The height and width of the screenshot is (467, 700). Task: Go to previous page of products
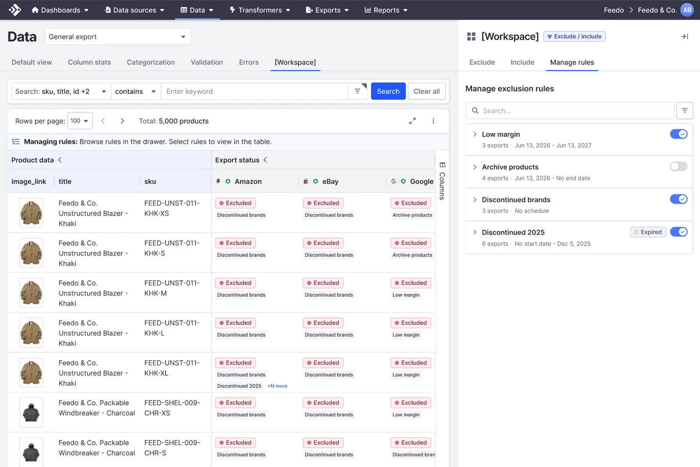[x=103, y=121]
